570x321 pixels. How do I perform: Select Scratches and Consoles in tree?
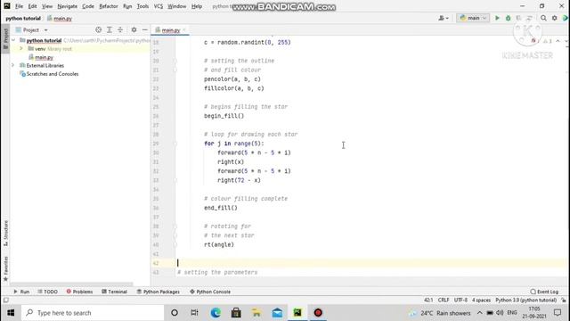tap(53, 74)
